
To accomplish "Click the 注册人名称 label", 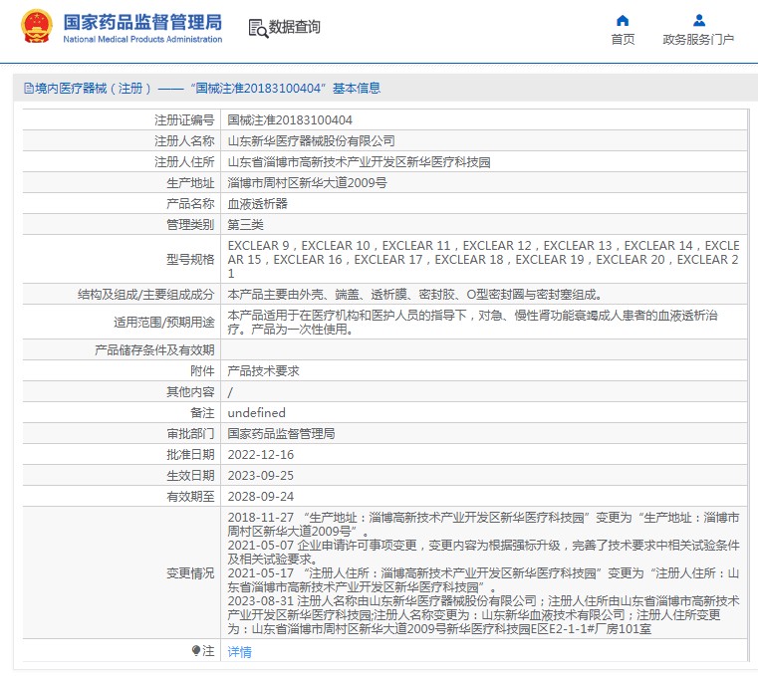I will click(184, 141).
